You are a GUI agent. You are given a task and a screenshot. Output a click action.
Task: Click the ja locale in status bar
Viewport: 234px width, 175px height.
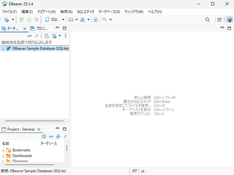pyautogui.click(x=143, y=171)
